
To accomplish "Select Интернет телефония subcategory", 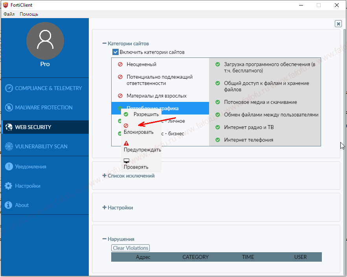I will (265, 140).
